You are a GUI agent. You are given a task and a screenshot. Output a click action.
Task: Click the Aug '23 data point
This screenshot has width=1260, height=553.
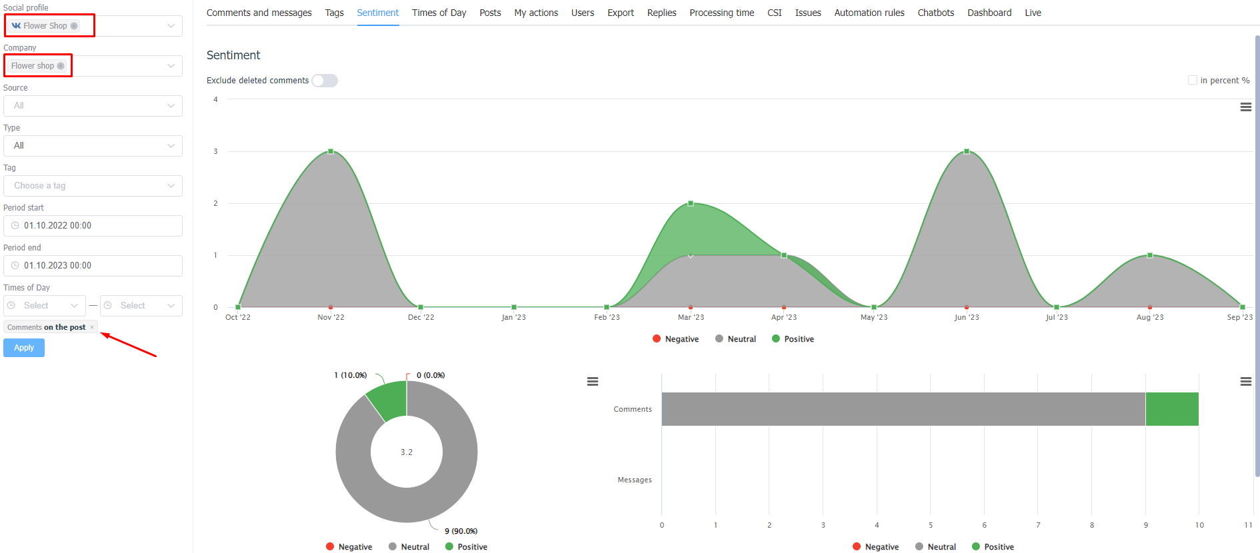pyautogui.click(x=1150, y=255)
